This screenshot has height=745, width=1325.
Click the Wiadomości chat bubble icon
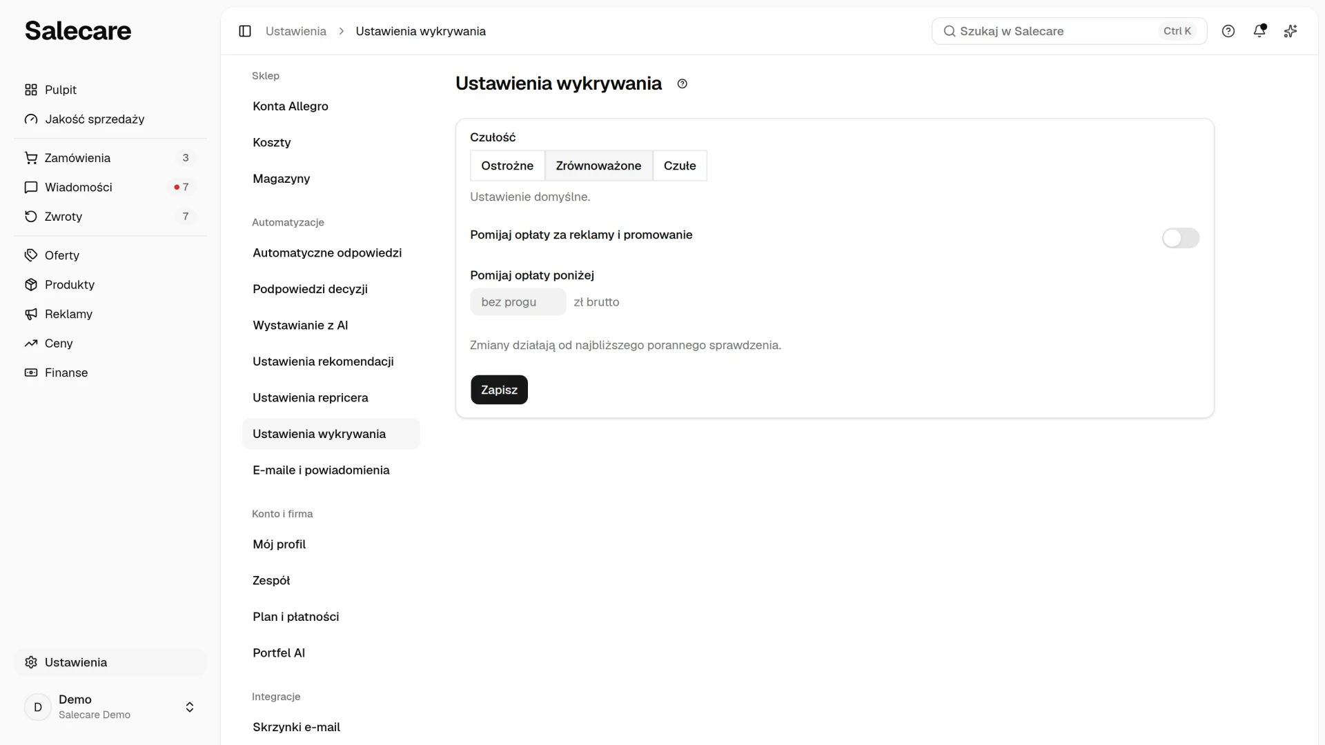[x=31, y=187]
